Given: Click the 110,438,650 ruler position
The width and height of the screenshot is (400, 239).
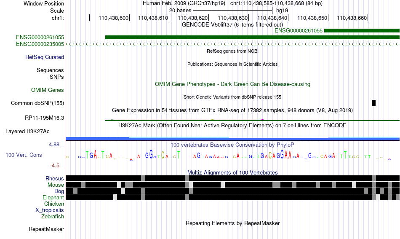Looking at the screenshot, I should point(312,18).
